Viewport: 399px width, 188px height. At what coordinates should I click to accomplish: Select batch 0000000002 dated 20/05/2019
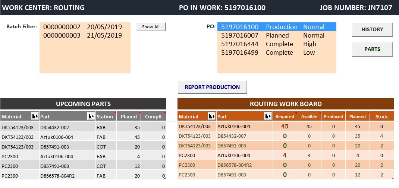click(x=85, y=27)
